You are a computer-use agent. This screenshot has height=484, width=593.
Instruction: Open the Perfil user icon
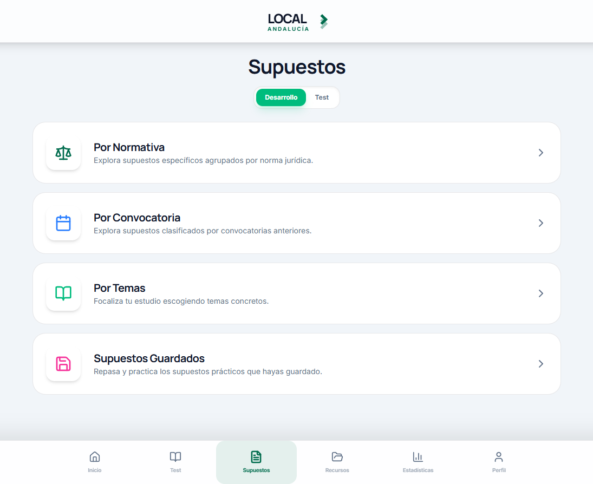(x=499, y=457)
